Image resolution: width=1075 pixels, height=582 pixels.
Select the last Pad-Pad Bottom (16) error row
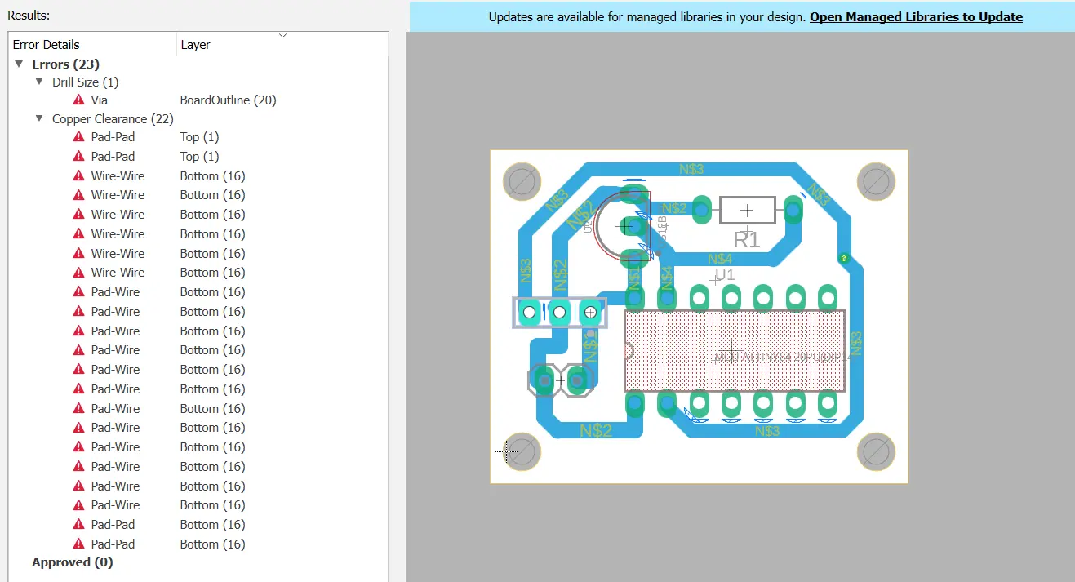(x=113, y=544)
